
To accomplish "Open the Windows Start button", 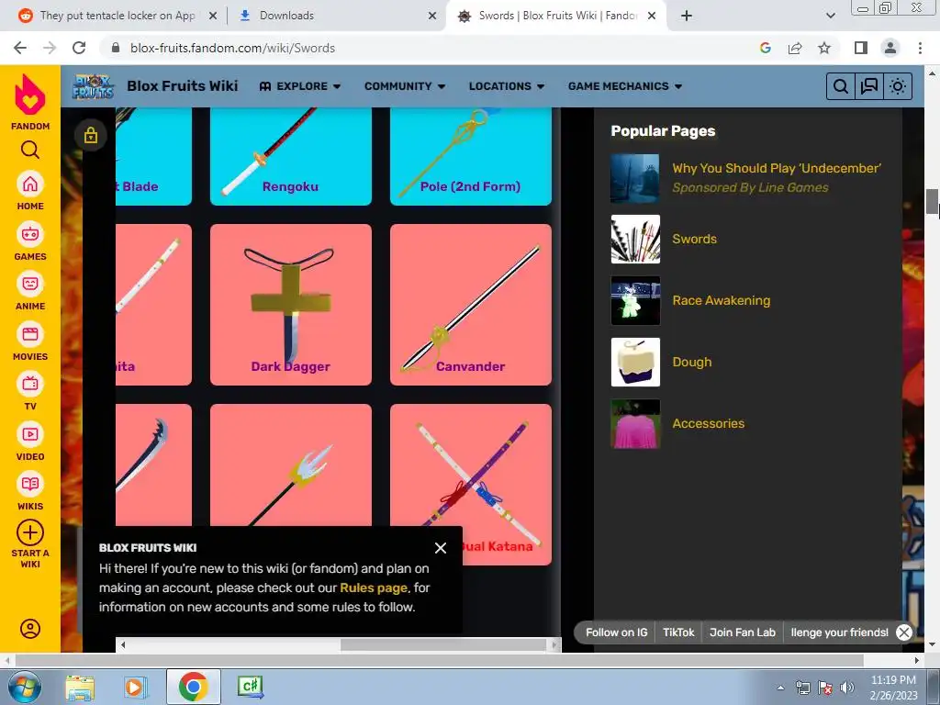I will click(23, 687).
